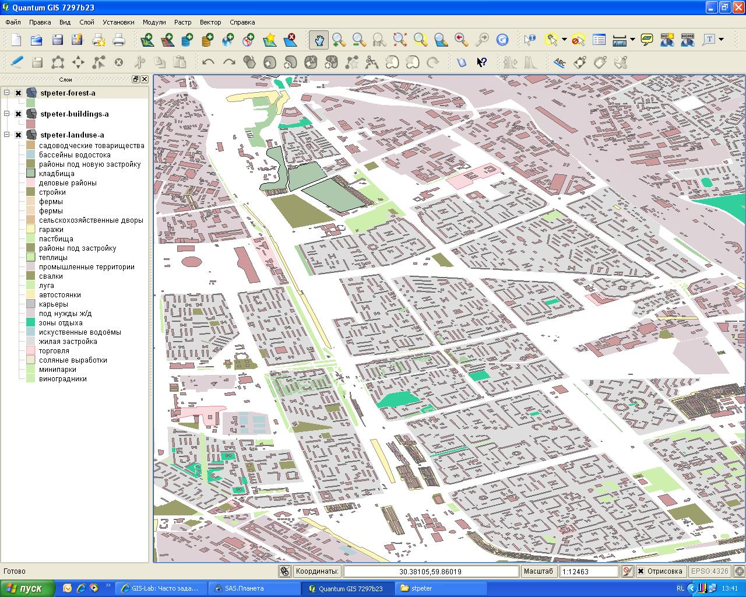The width and height of the screenshot is (746, 597).
Task: Click the Save Project icon
Action: coord(57,40)
